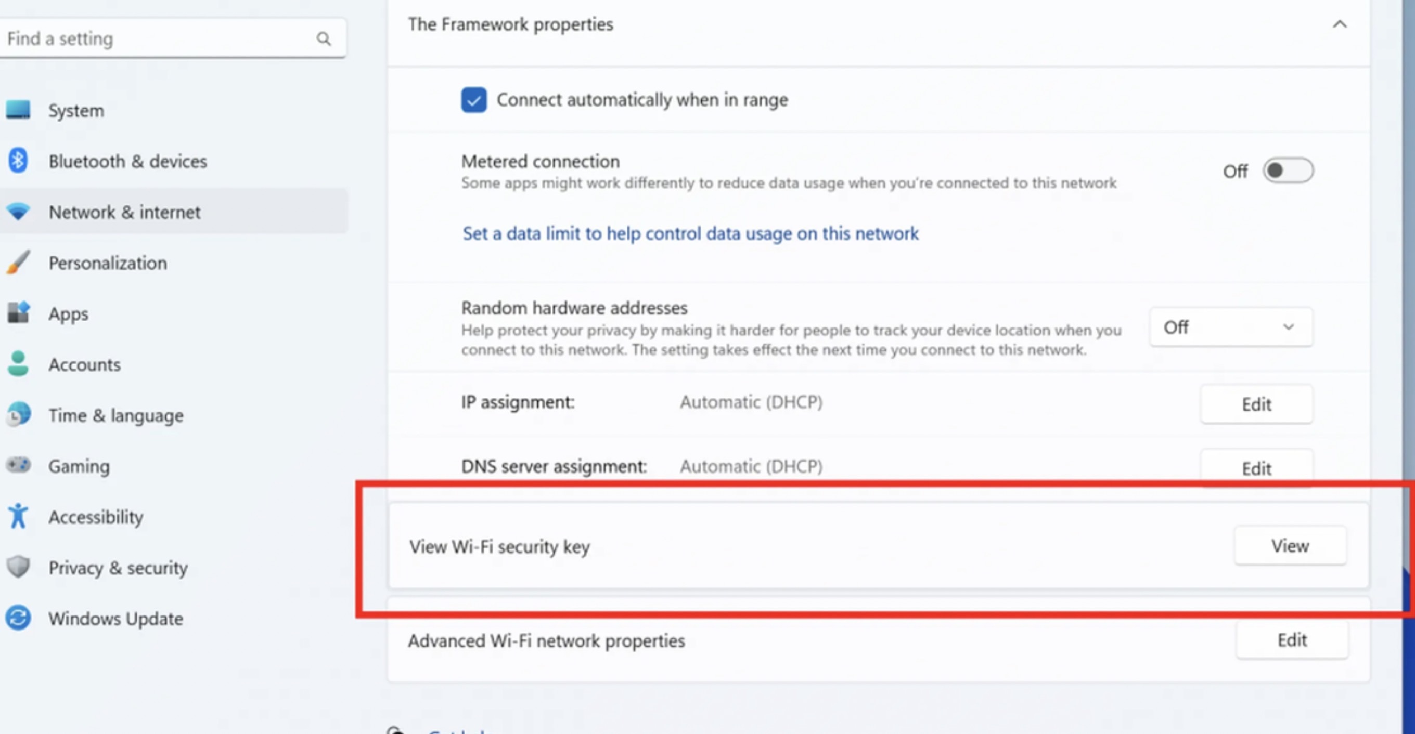Go to Time & language settings

tap(115, 415)
